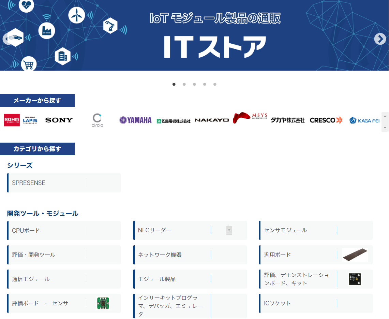Open the NAKAYO manufacturer logo
The width and height of the screenshot is (389, 319).
[x=212, y=120]
